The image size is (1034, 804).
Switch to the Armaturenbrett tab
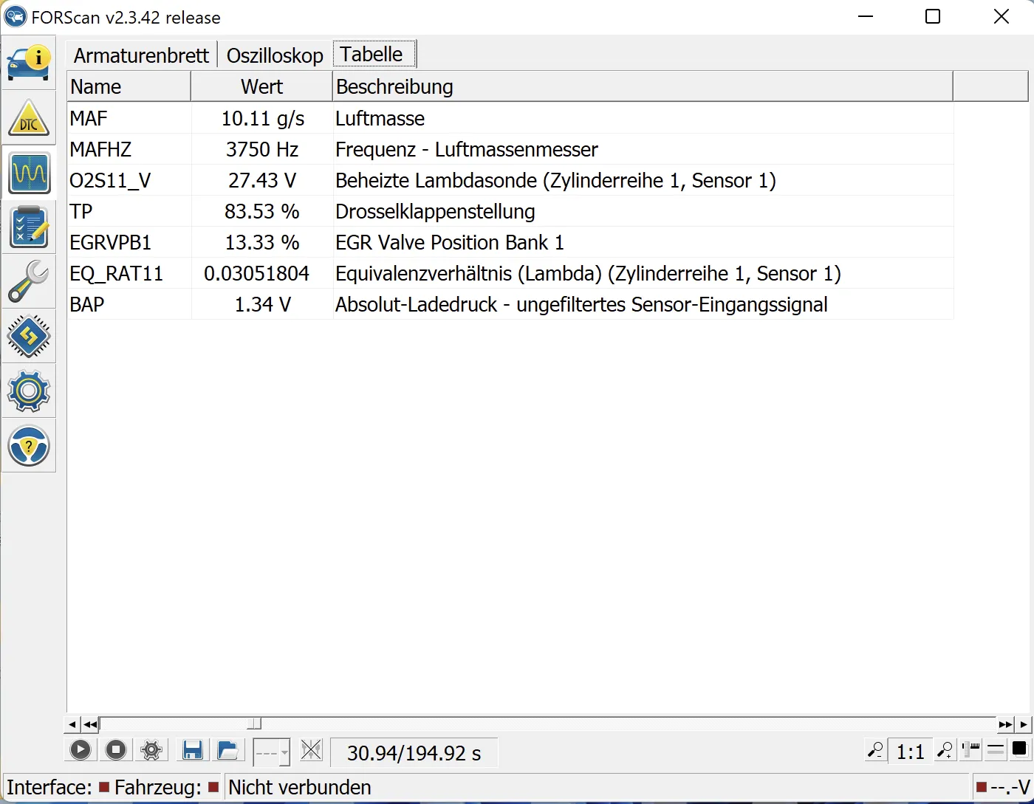(x=141, y=55)
